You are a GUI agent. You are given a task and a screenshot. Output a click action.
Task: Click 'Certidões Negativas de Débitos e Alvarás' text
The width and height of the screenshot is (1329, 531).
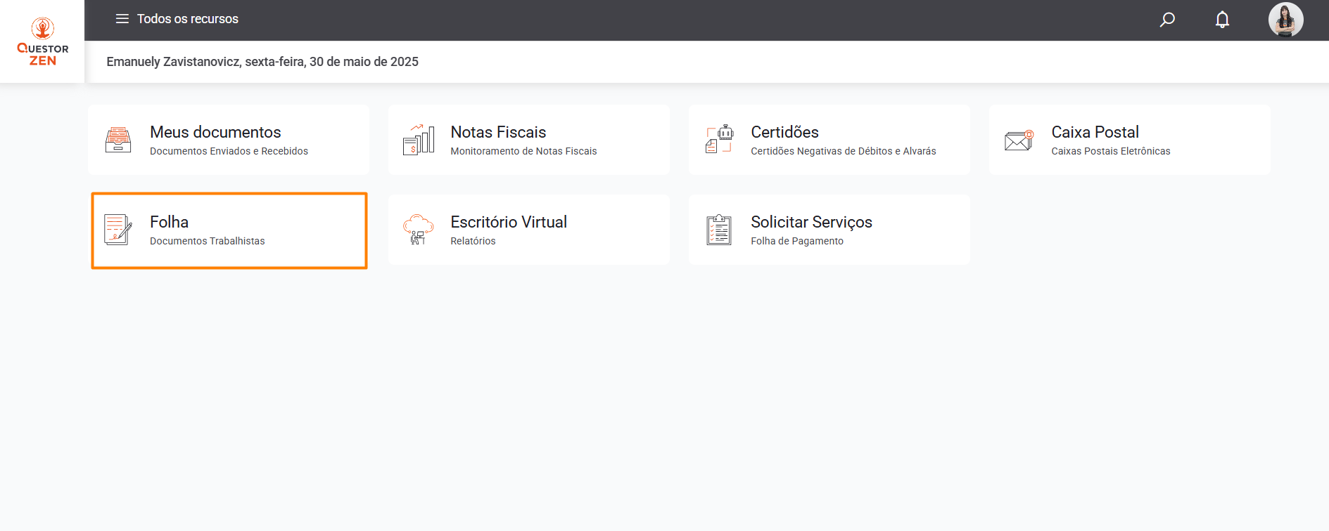[x=843, y=151]
